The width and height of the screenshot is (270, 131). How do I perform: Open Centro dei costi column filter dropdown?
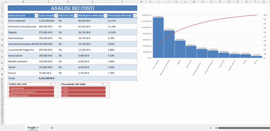(36, 16)
